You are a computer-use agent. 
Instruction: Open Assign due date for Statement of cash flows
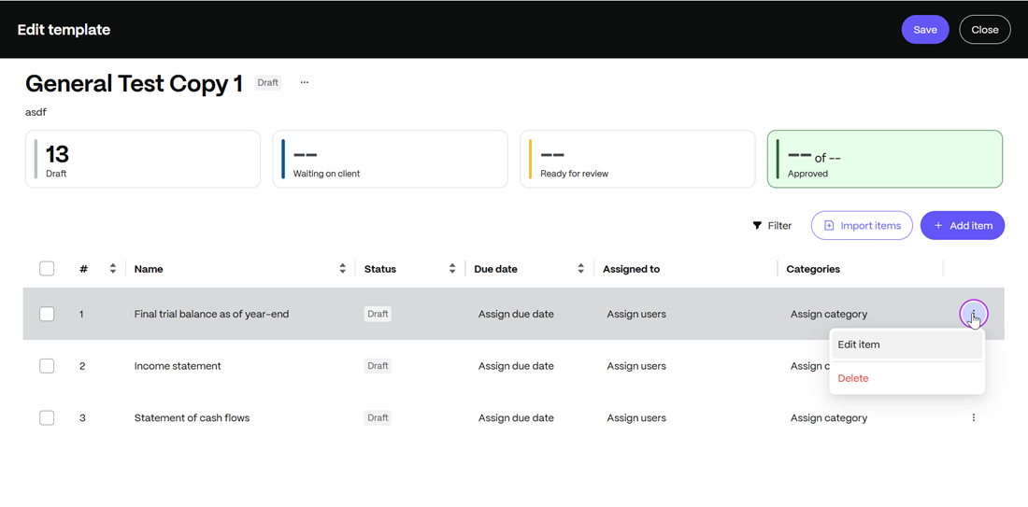coord(516,418)
